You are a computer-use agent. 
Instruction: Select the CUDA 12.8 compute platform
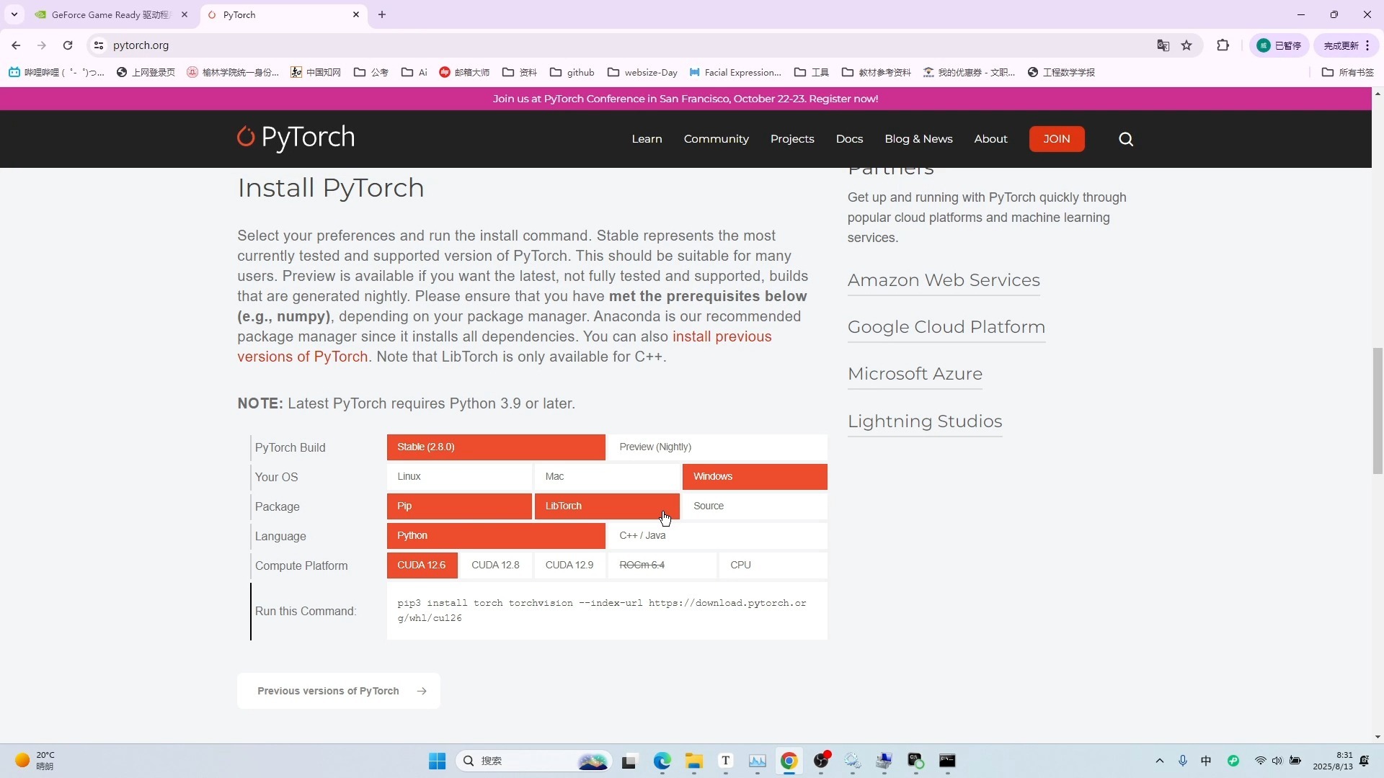click(x=495, y=565)
